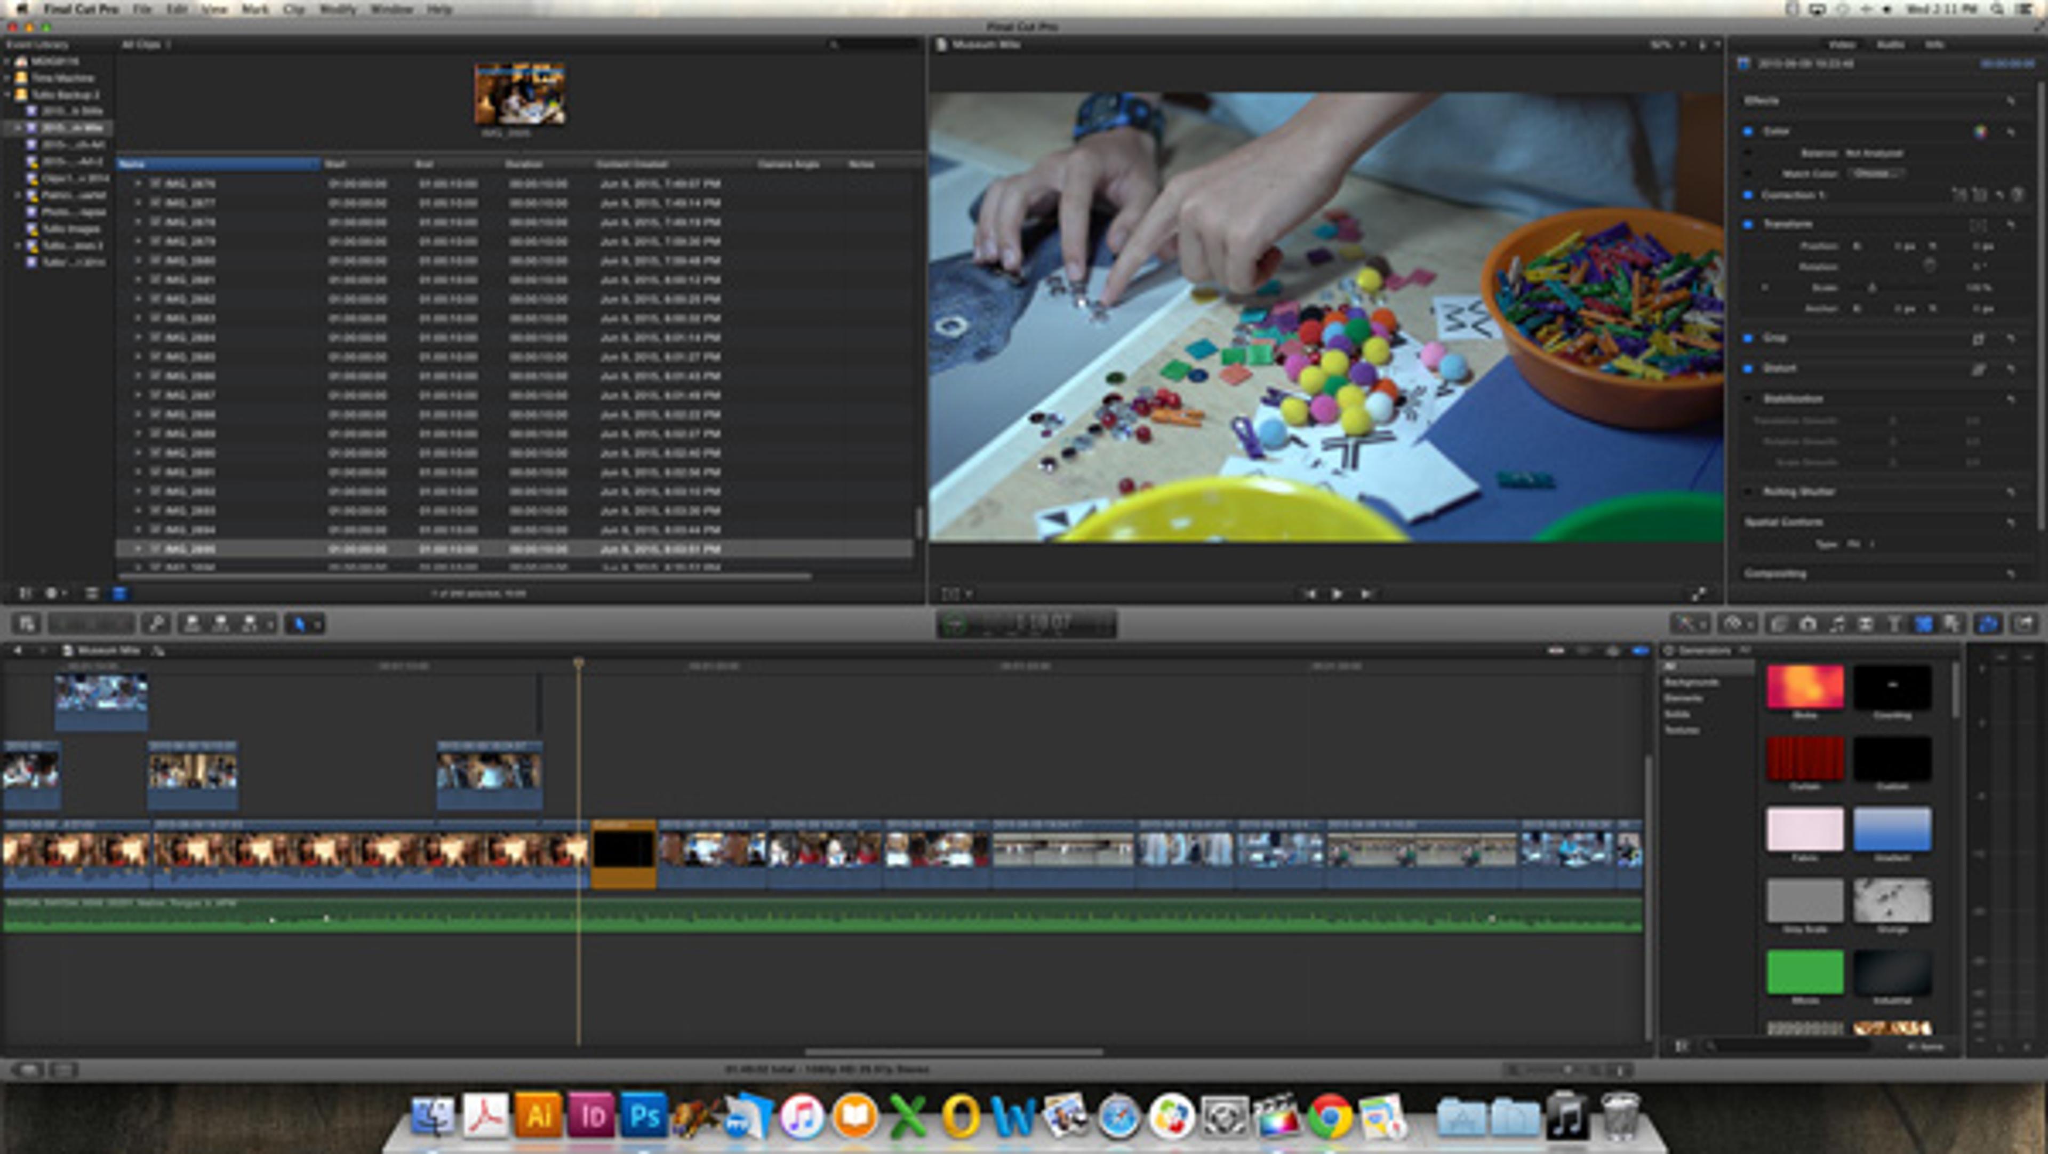Open the Themes browser icon

1953,624
